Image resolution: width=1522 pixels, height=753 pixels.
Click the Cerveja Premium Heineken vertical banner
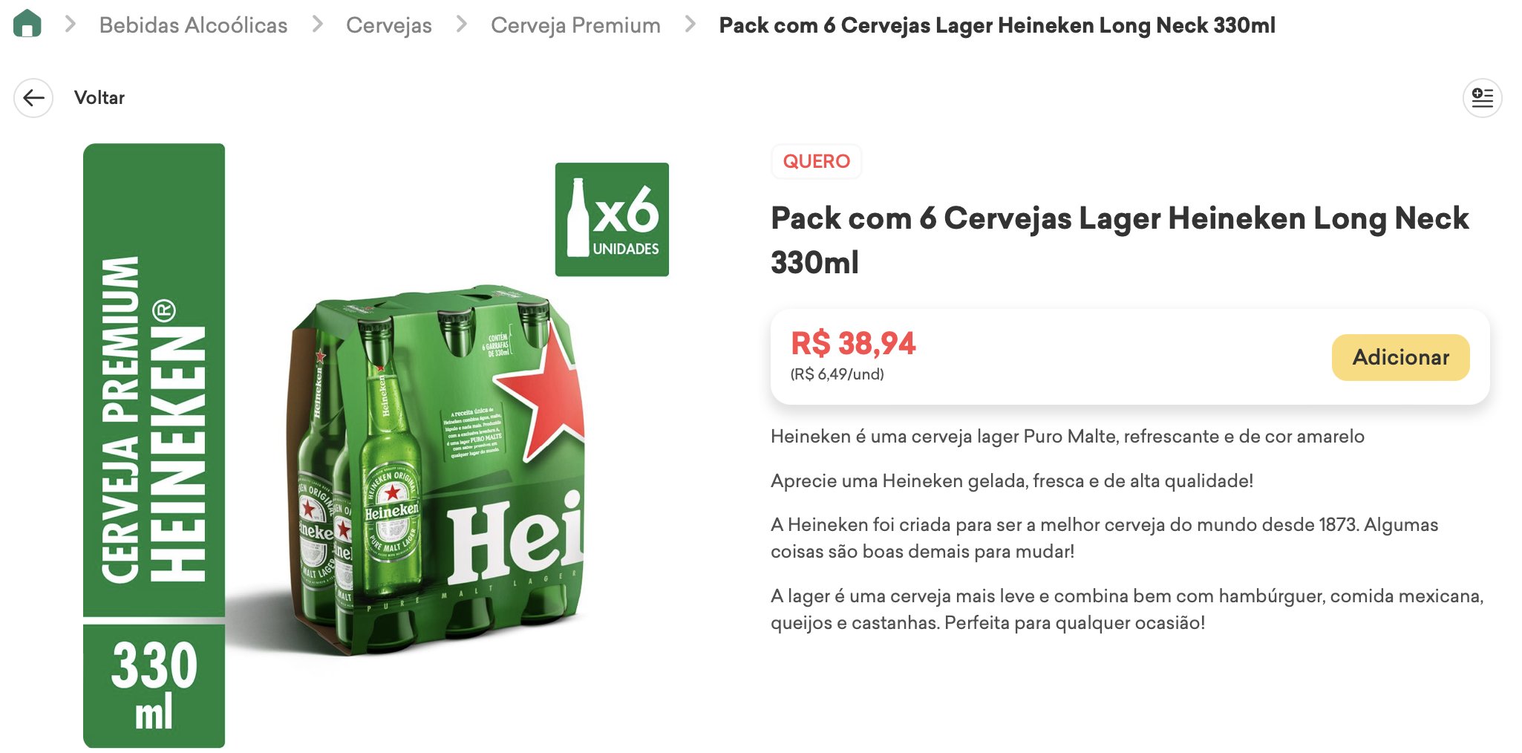pyautogui.click(x=154, y=379)
